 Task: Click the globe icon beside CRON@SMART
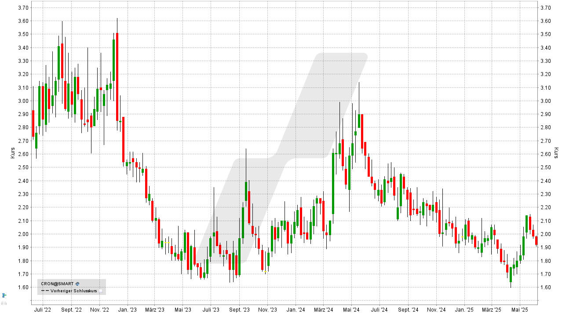(x=77, y=284)
